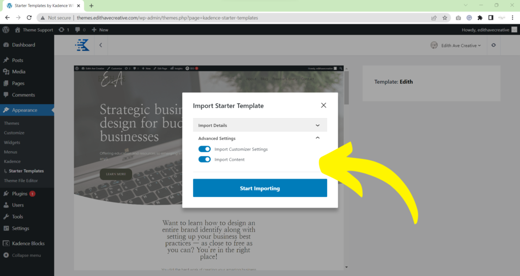The height and width of the screenshot is (276, 520).
Task: Reload the page with browser refresh icon
Action: click(x=29, y=17)
